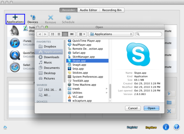Click the Devices microphone icon
Screen dimensions: 184x134
33,17
